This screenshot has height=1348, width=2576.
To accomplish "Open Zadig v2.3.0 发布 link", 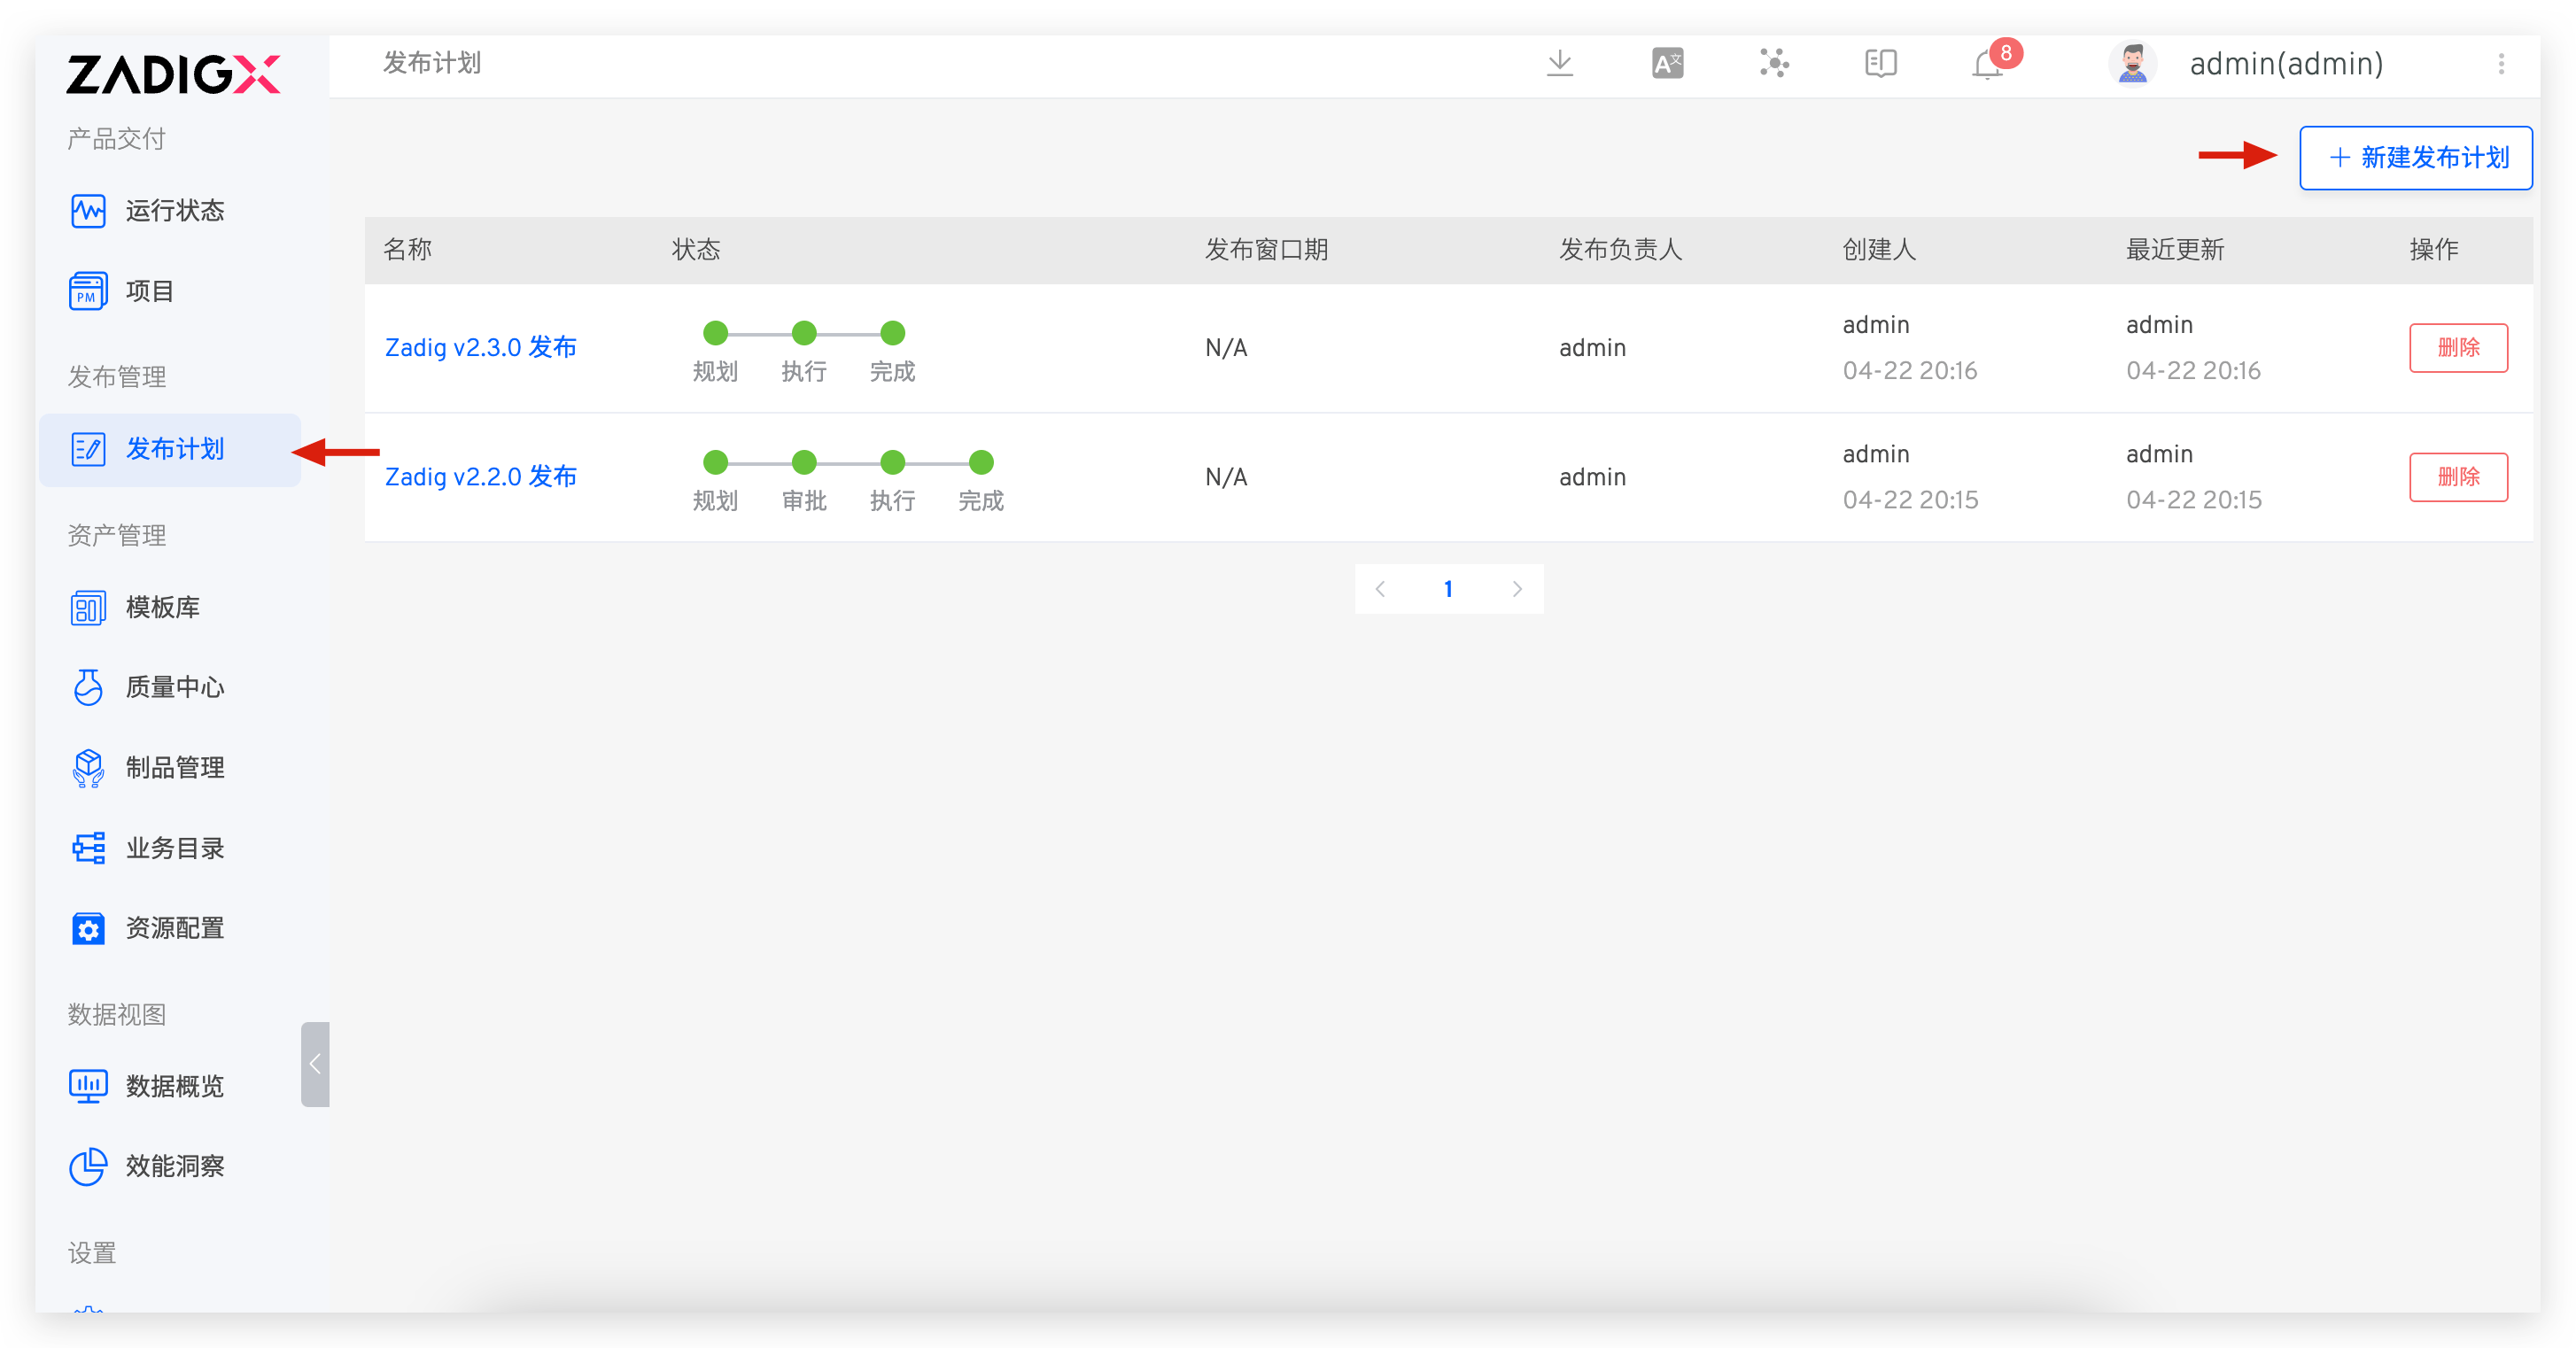I will 481,348.
